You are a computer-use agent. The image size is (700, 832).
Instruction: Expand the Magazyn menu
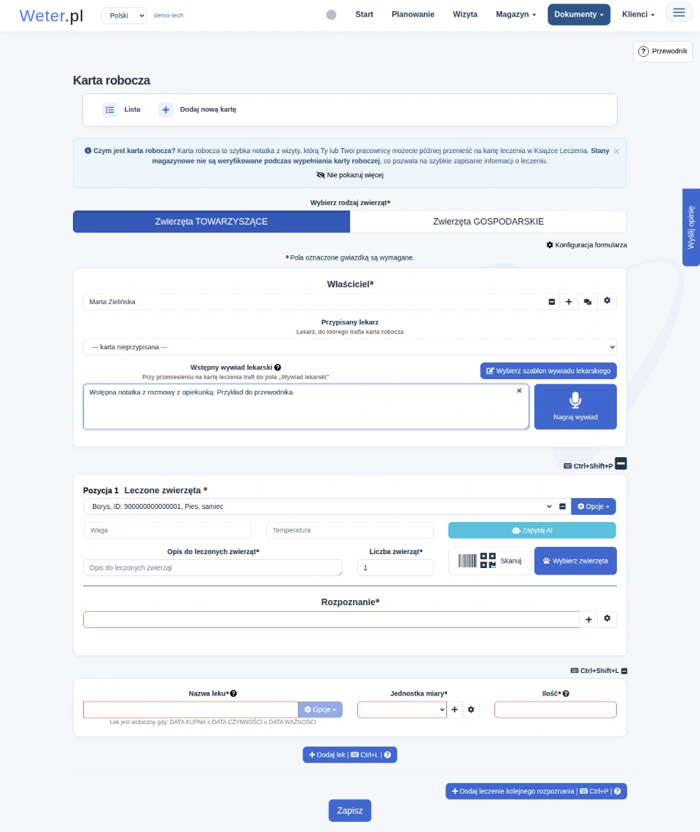[x=516, y=15]
